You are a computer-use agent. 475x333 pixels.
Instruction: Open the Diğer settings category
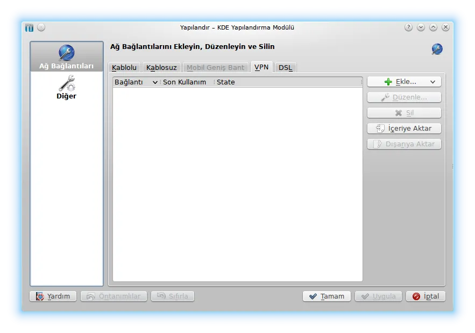pos(66,88)
